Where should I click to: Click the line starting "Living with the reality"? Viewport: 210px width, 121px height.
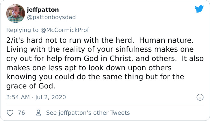[x=100, y=49]
